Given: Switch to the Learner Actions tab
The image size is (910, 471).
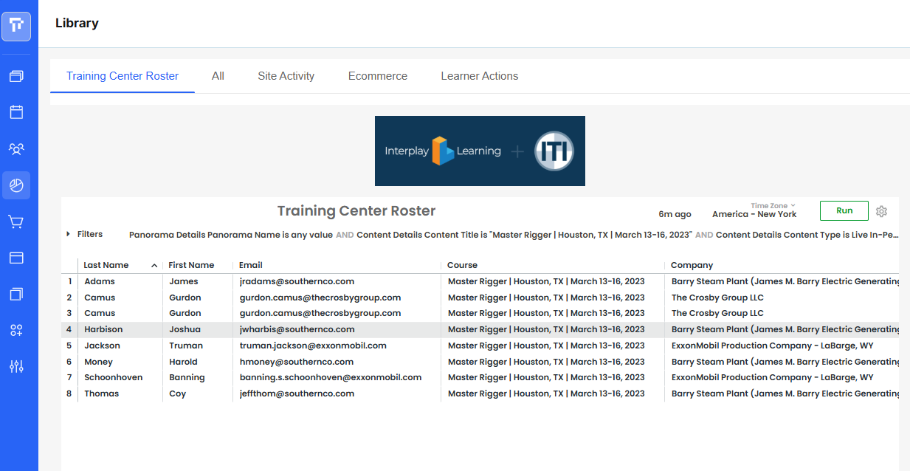Looking at the screenshot, I should point(480,76).
